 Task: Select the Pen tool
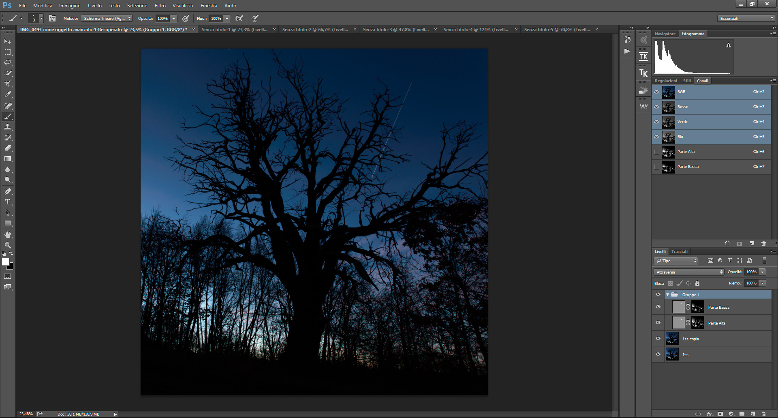[8, 191]
